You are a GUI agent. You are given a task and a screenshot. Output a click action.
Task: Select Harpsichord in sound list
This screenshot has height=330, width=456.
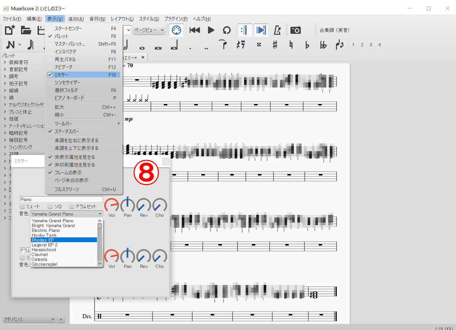tap(64, 250)
